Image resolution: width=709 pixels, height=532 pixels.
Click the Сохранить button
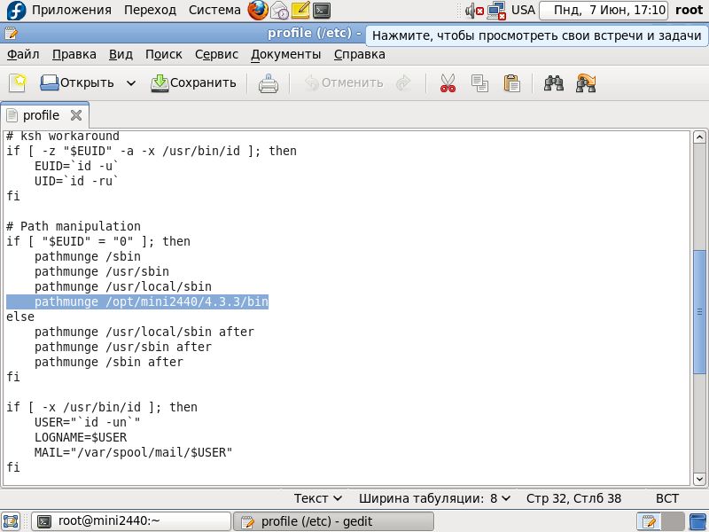click(193, 83)
